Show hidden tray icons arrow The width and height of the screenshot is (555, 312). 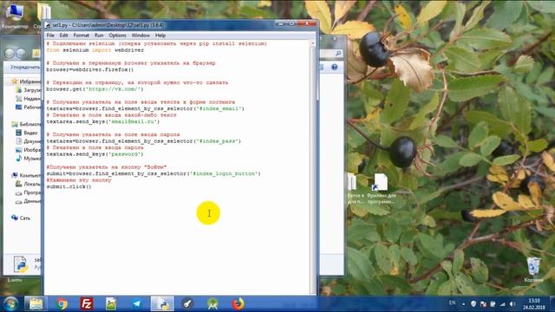pos(463,304)
